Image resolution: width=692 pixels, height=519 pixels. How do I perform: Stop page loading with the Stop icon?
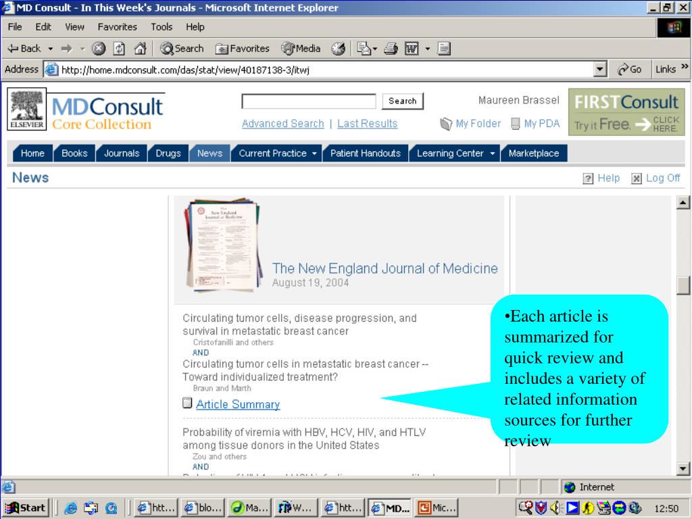pyautogui.click(x=99, y=49)
